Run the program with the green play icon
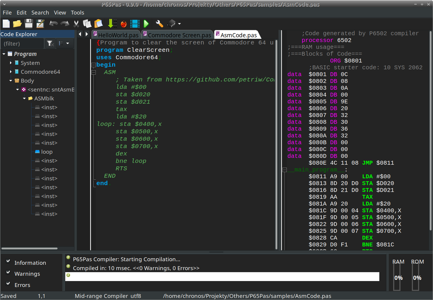This screenshot has width=433, height=300. tap(146, 24)
